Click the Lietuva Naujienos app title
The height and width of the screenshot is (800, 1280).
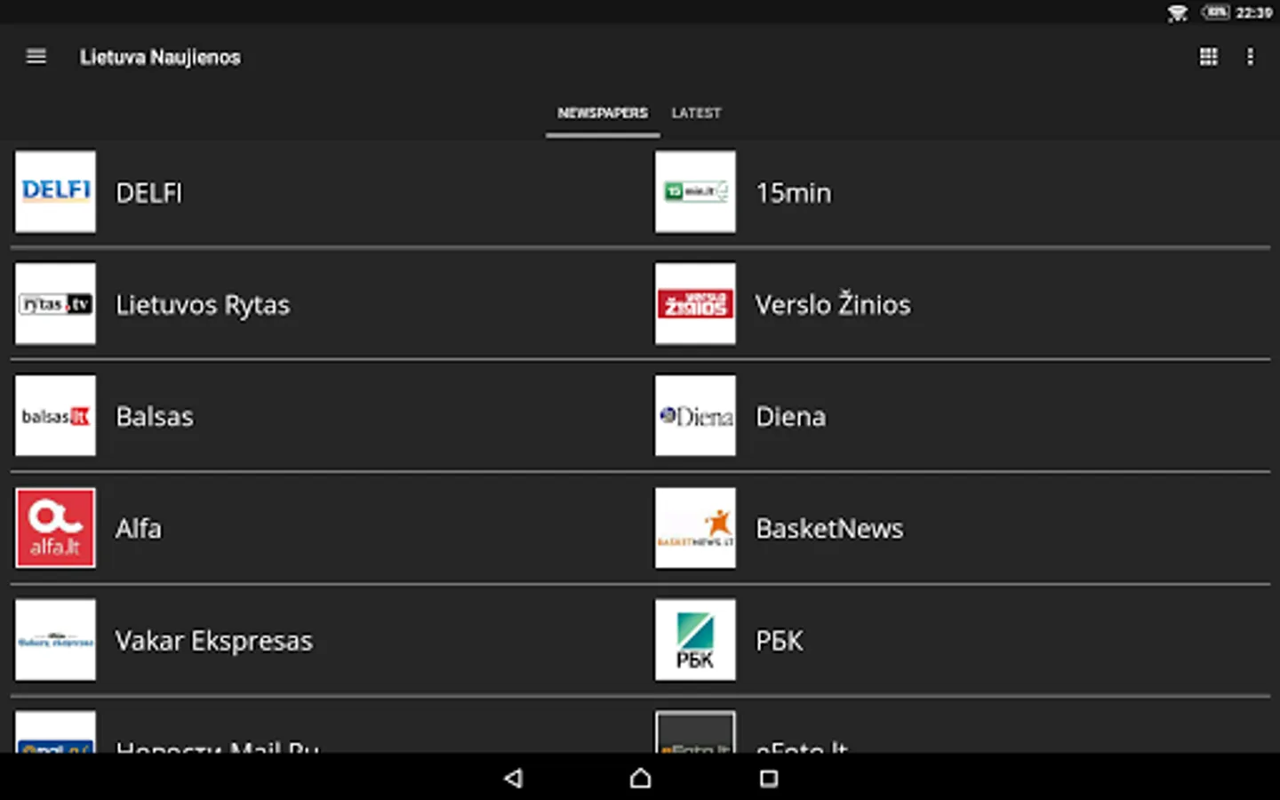[160, 57]
